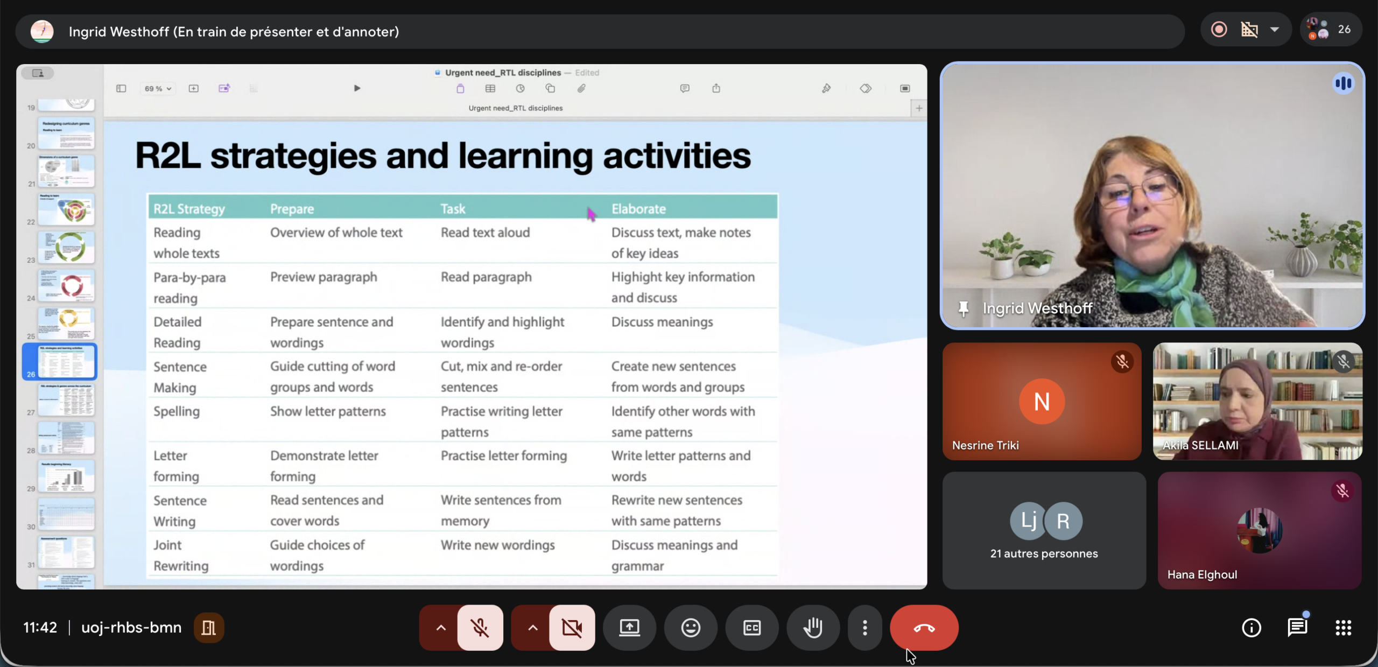Viewport: 1378px width, 667px height.
Task: Show the 26 participants list
Action: click(1331, 30)
